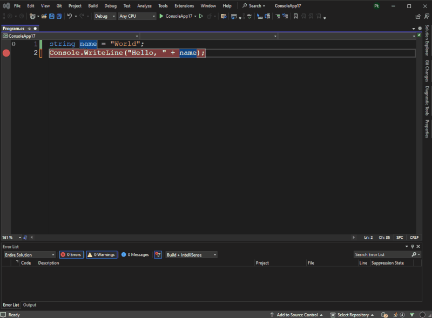Open the Edit menu

[31, 6]
